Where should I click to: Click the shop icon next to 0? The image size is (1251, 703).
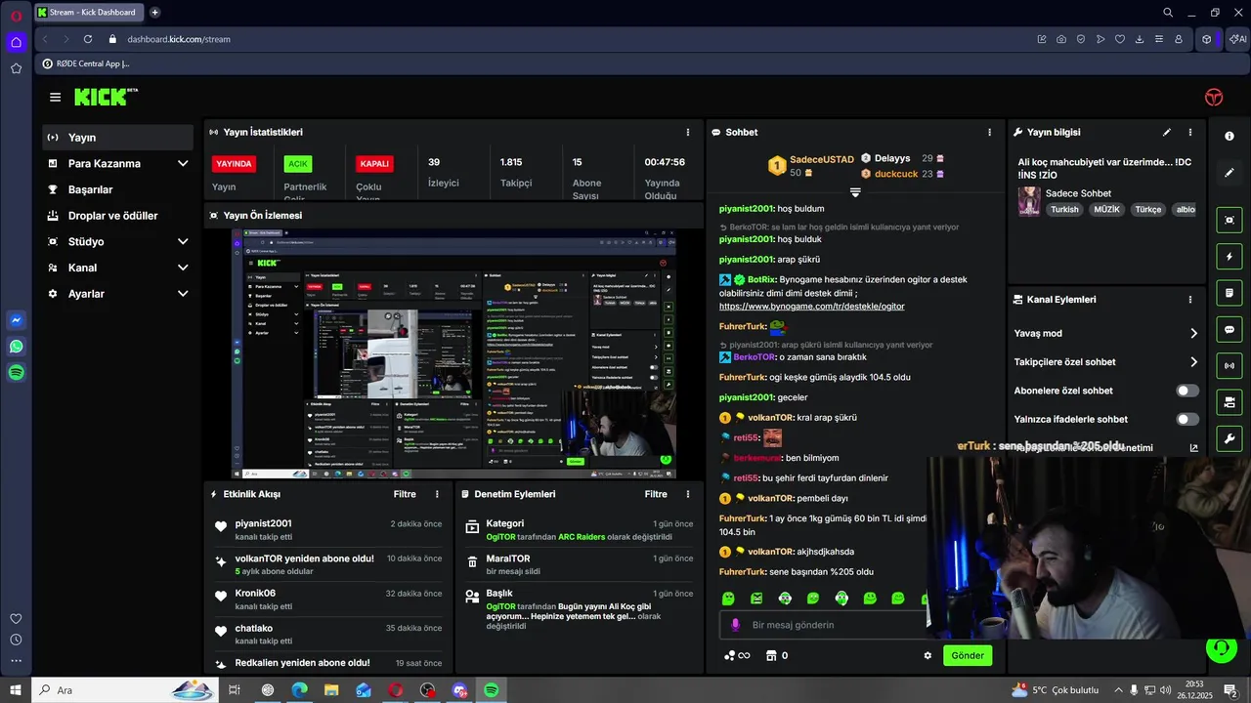(770, 655)
